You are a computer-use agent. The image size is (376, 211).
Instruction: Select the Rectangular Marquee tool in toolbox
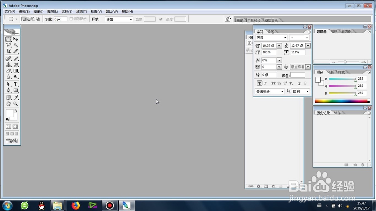pyautogui.click(x=8, y=39)
